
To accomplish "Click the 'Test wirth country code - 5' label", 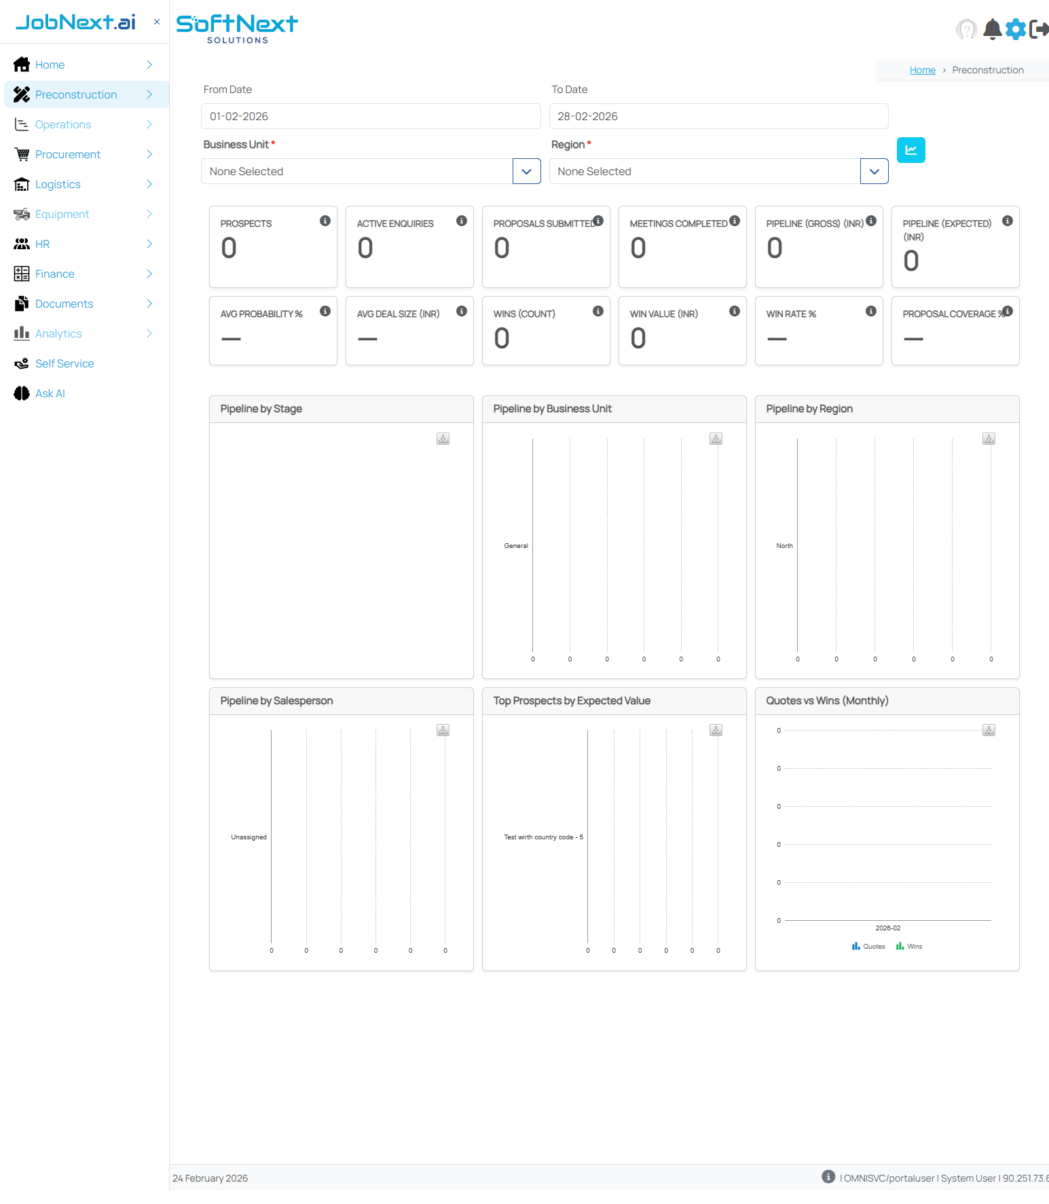I will click(543, 837).
